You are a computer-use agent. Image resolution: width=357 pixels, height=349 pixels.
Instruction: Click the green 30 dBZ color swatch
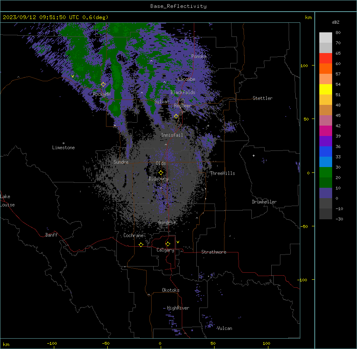(x=326, y=172)
